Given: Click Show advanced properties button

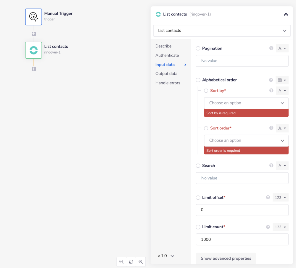Looking at the screenshot, I should tap(226, 258).
